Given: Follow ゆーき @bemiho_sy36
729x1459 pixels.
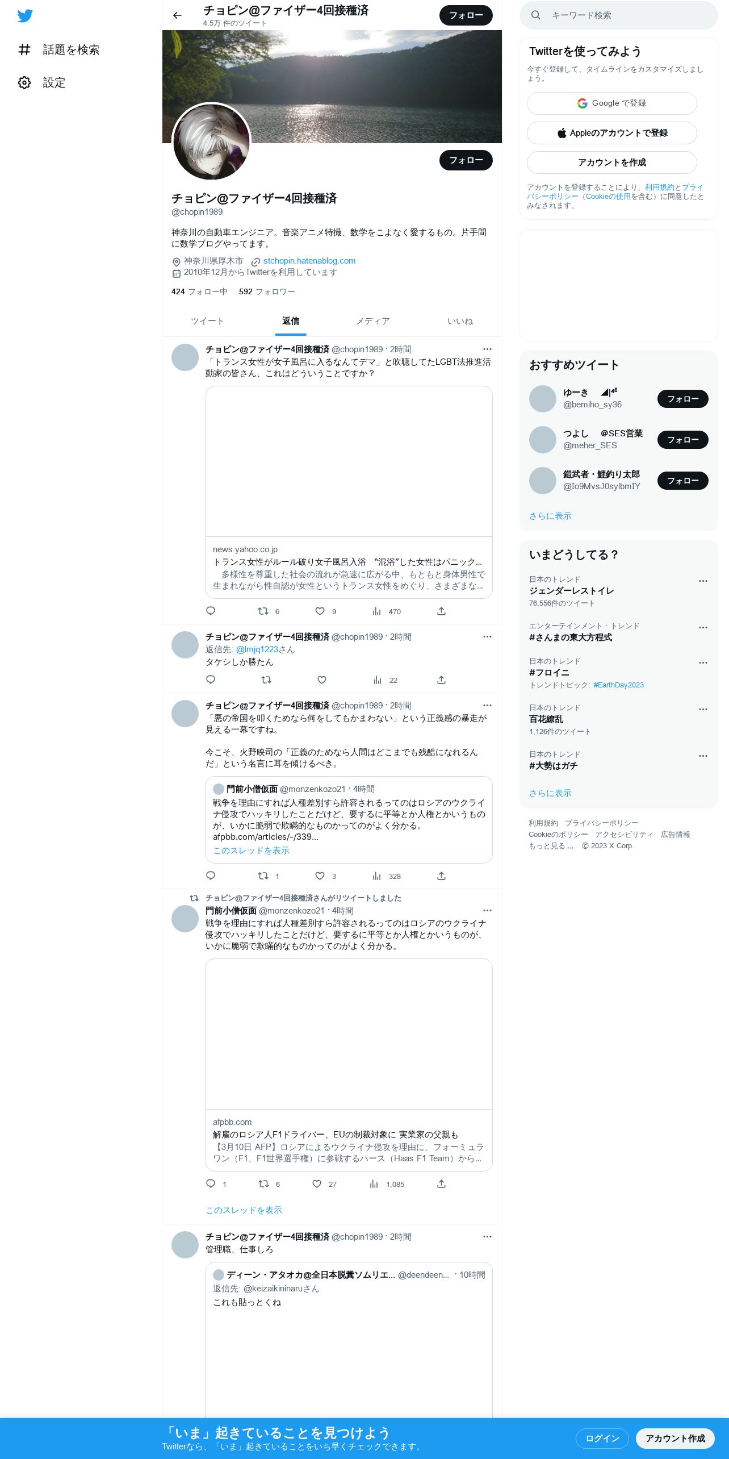Looking at the screenshot, I should tap(683, 399).
